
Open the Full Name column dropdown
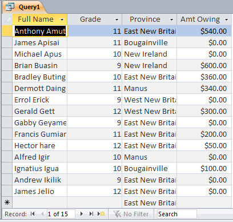[x=62, y=19]
